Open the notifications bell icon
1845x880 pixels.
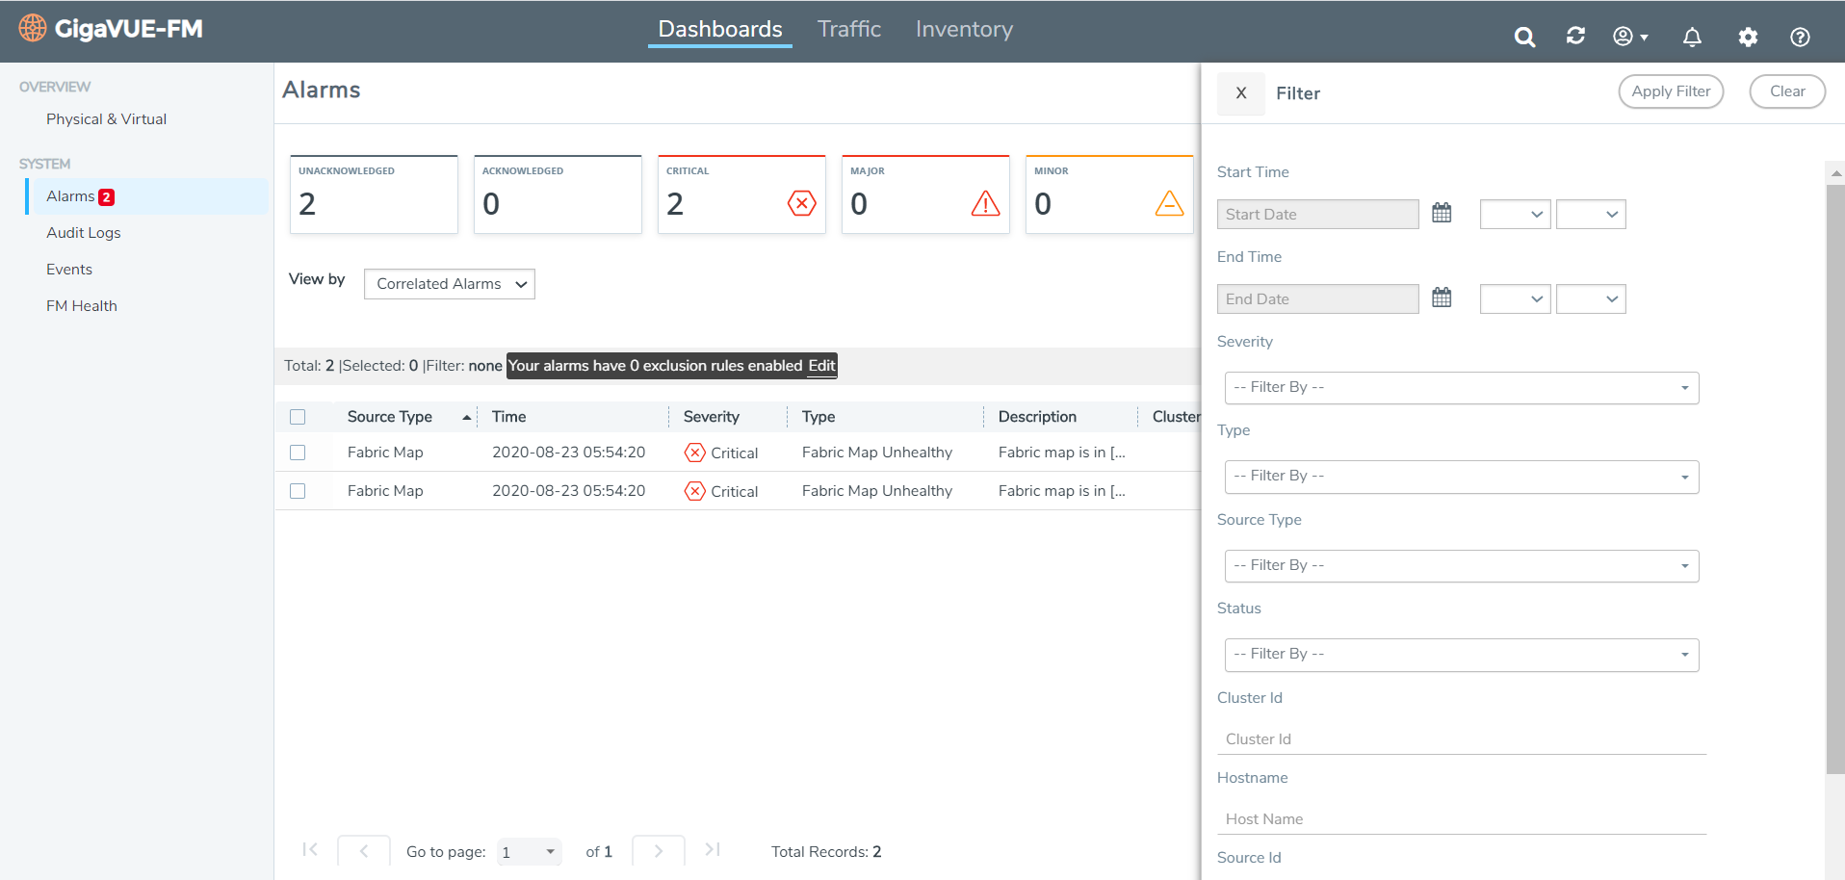pos(1692,37)
